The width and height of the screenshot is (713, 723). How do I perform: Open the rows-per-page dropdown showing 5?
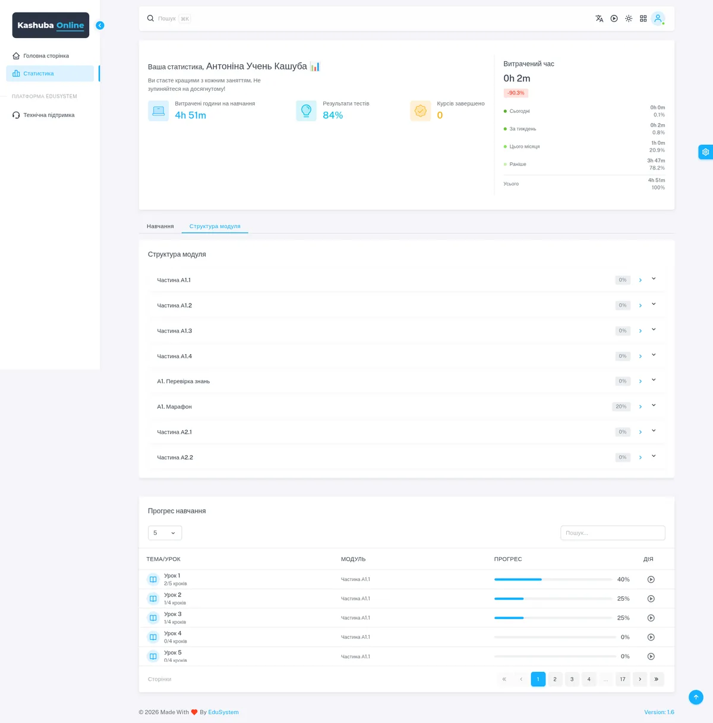tap(165, 533)
